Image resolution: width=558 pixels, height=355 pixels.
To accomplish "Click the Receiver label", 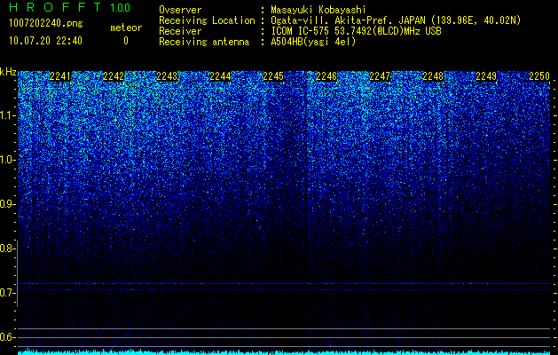I will (x=180, y=31).
